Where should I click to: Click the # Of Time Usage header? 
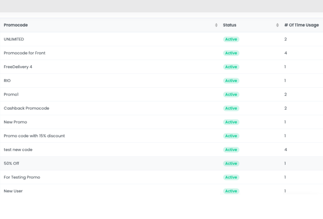tap(301, 25)
